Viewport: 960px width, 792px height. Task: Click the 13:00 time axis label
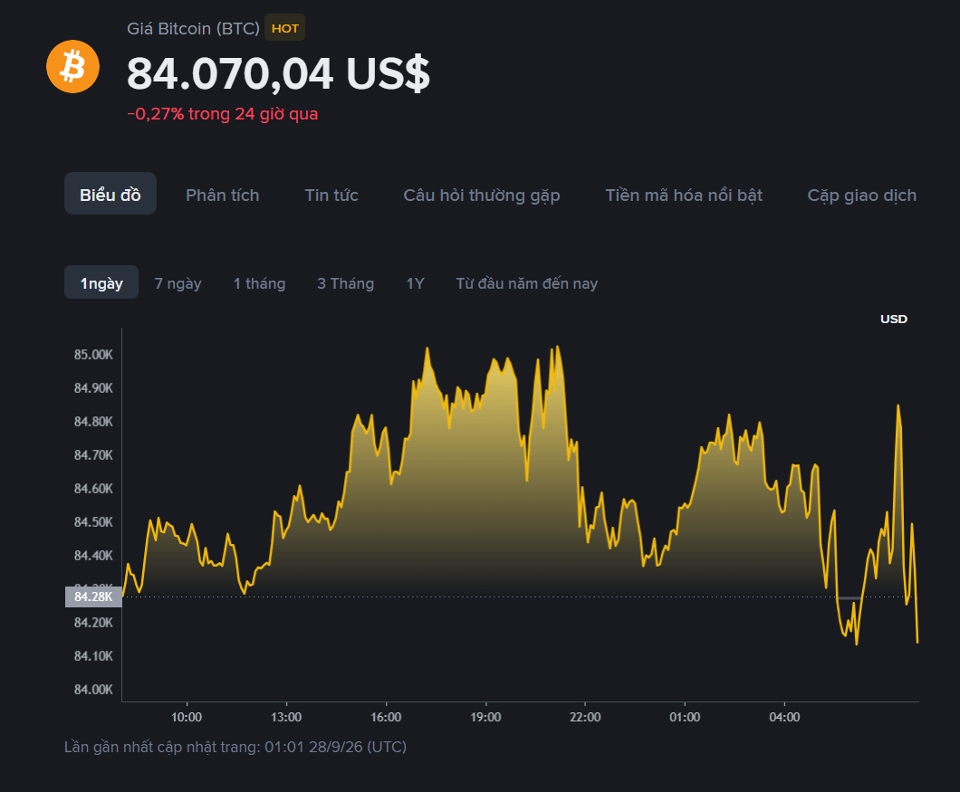[x=286, y=718]
